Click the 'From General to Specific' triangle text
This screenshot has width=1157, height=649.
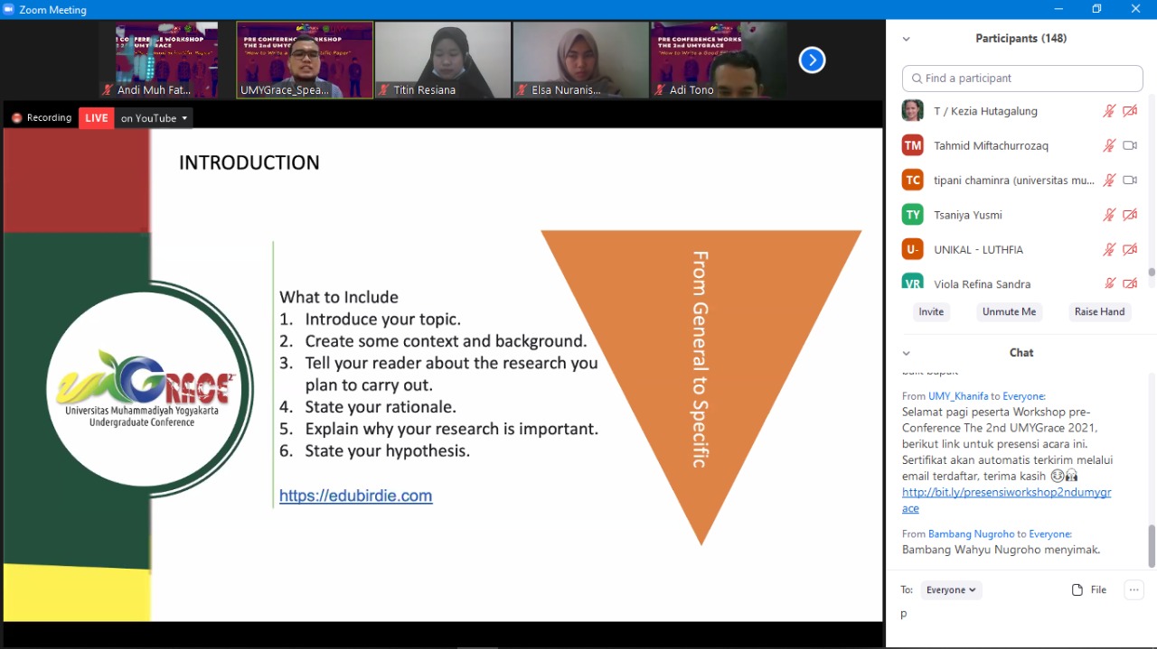701,359
